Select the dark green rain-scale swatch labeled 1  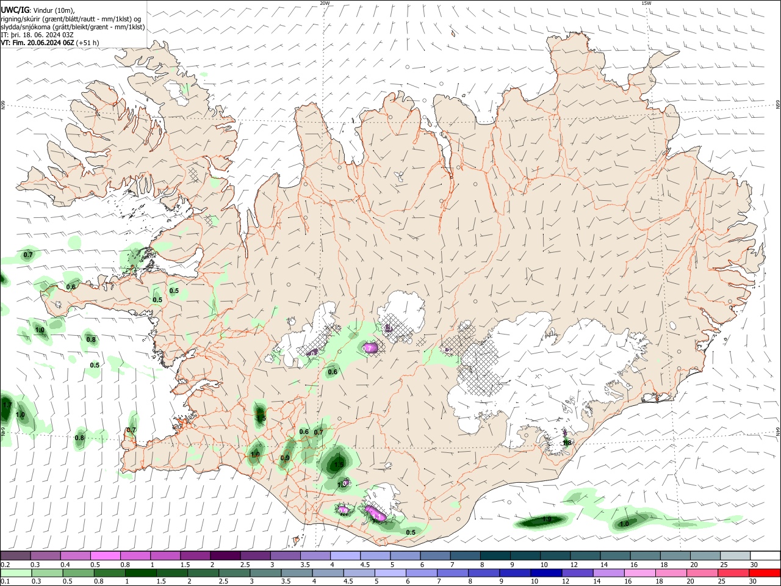tap(141, 573)
